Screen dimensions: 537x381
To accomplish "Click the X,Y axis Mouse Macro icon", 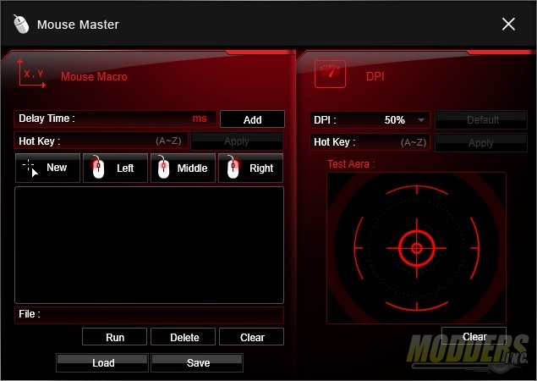I will coord(31,74).
